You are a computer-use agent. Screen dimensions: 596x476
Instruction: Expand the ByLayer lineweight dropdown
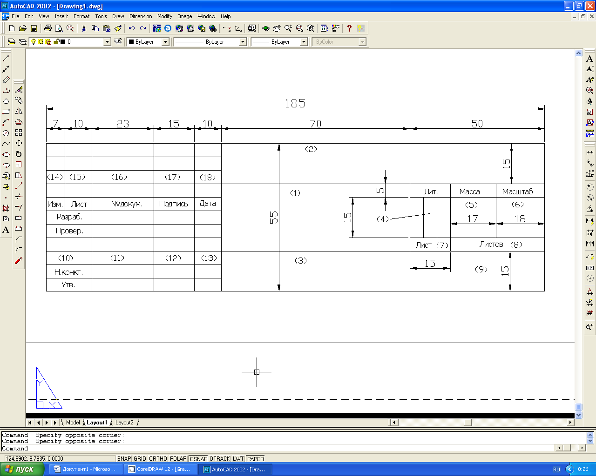coord(304,42)
